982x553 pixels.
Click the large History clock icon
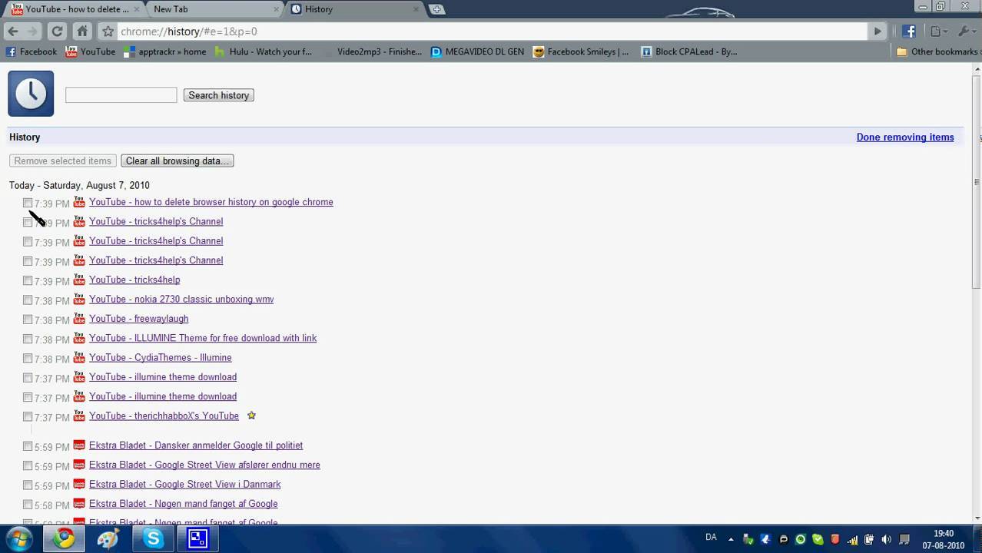tap(31, 93)
